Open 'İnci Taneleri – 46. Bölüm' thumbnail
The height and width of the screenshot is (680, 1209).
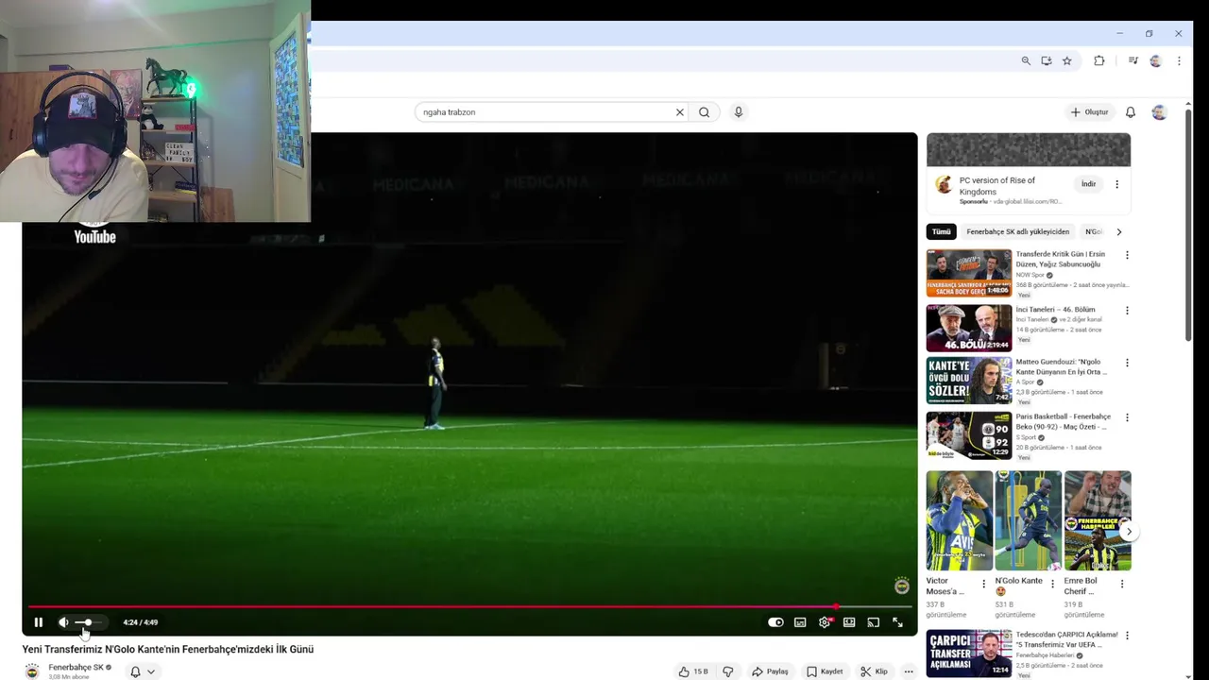969,328
